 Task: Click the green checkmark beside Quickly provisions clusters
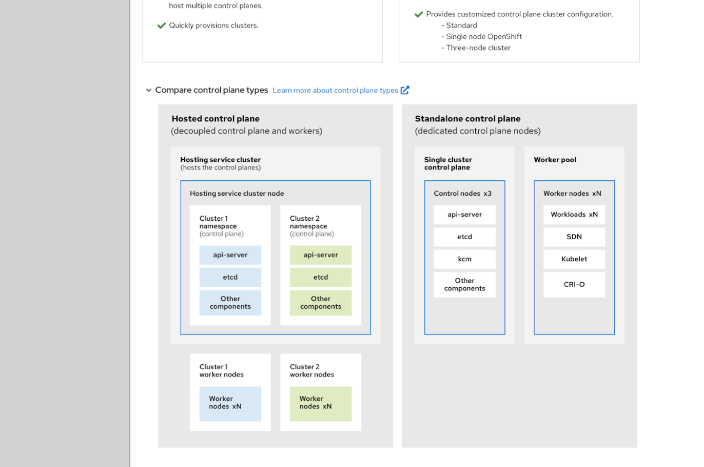[x=162, y=26]
